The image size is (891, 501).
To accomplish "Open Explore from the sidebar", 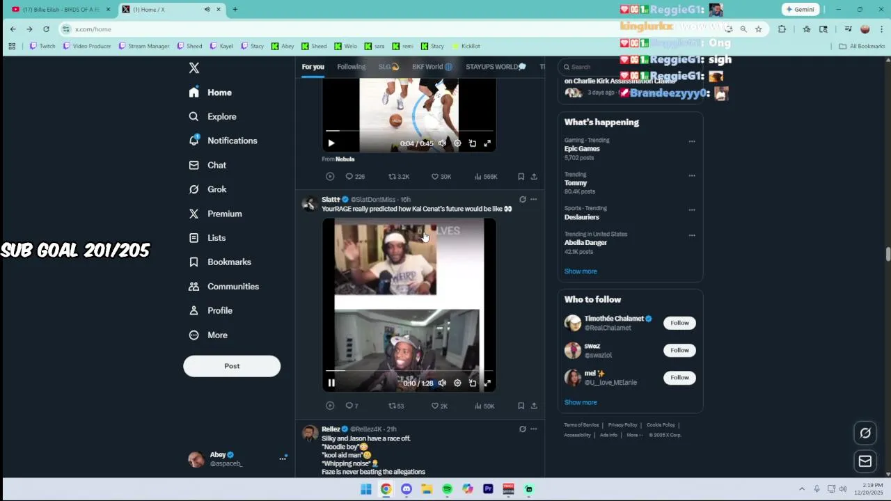I will (x=212, y=116).
